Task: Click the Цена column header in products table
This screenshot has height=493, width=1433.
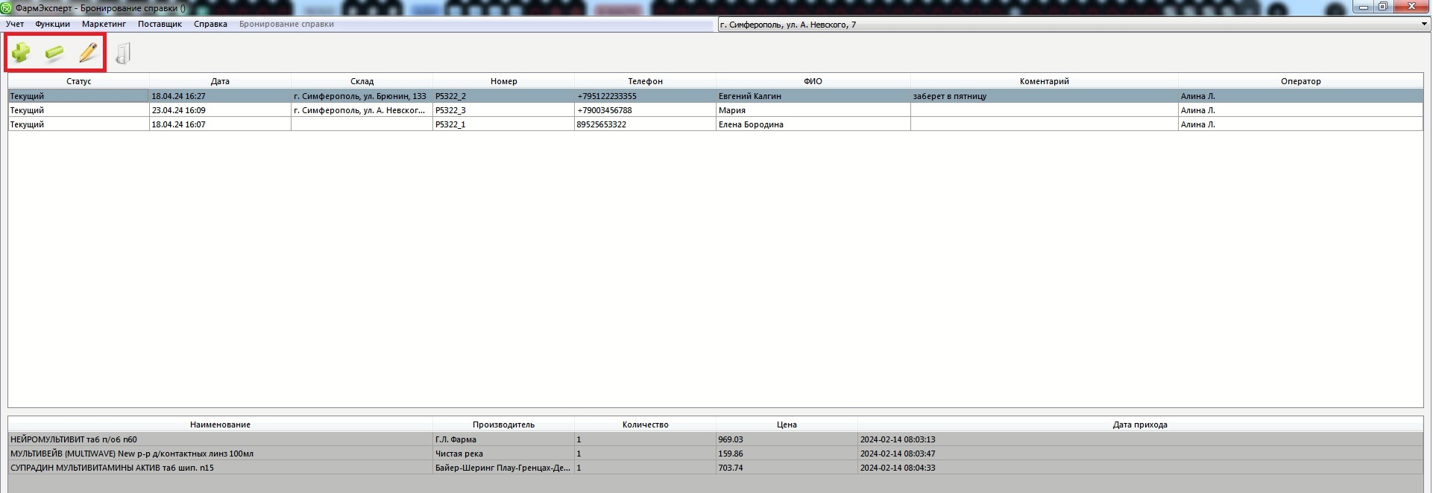Action: click(x=787, y=424)
